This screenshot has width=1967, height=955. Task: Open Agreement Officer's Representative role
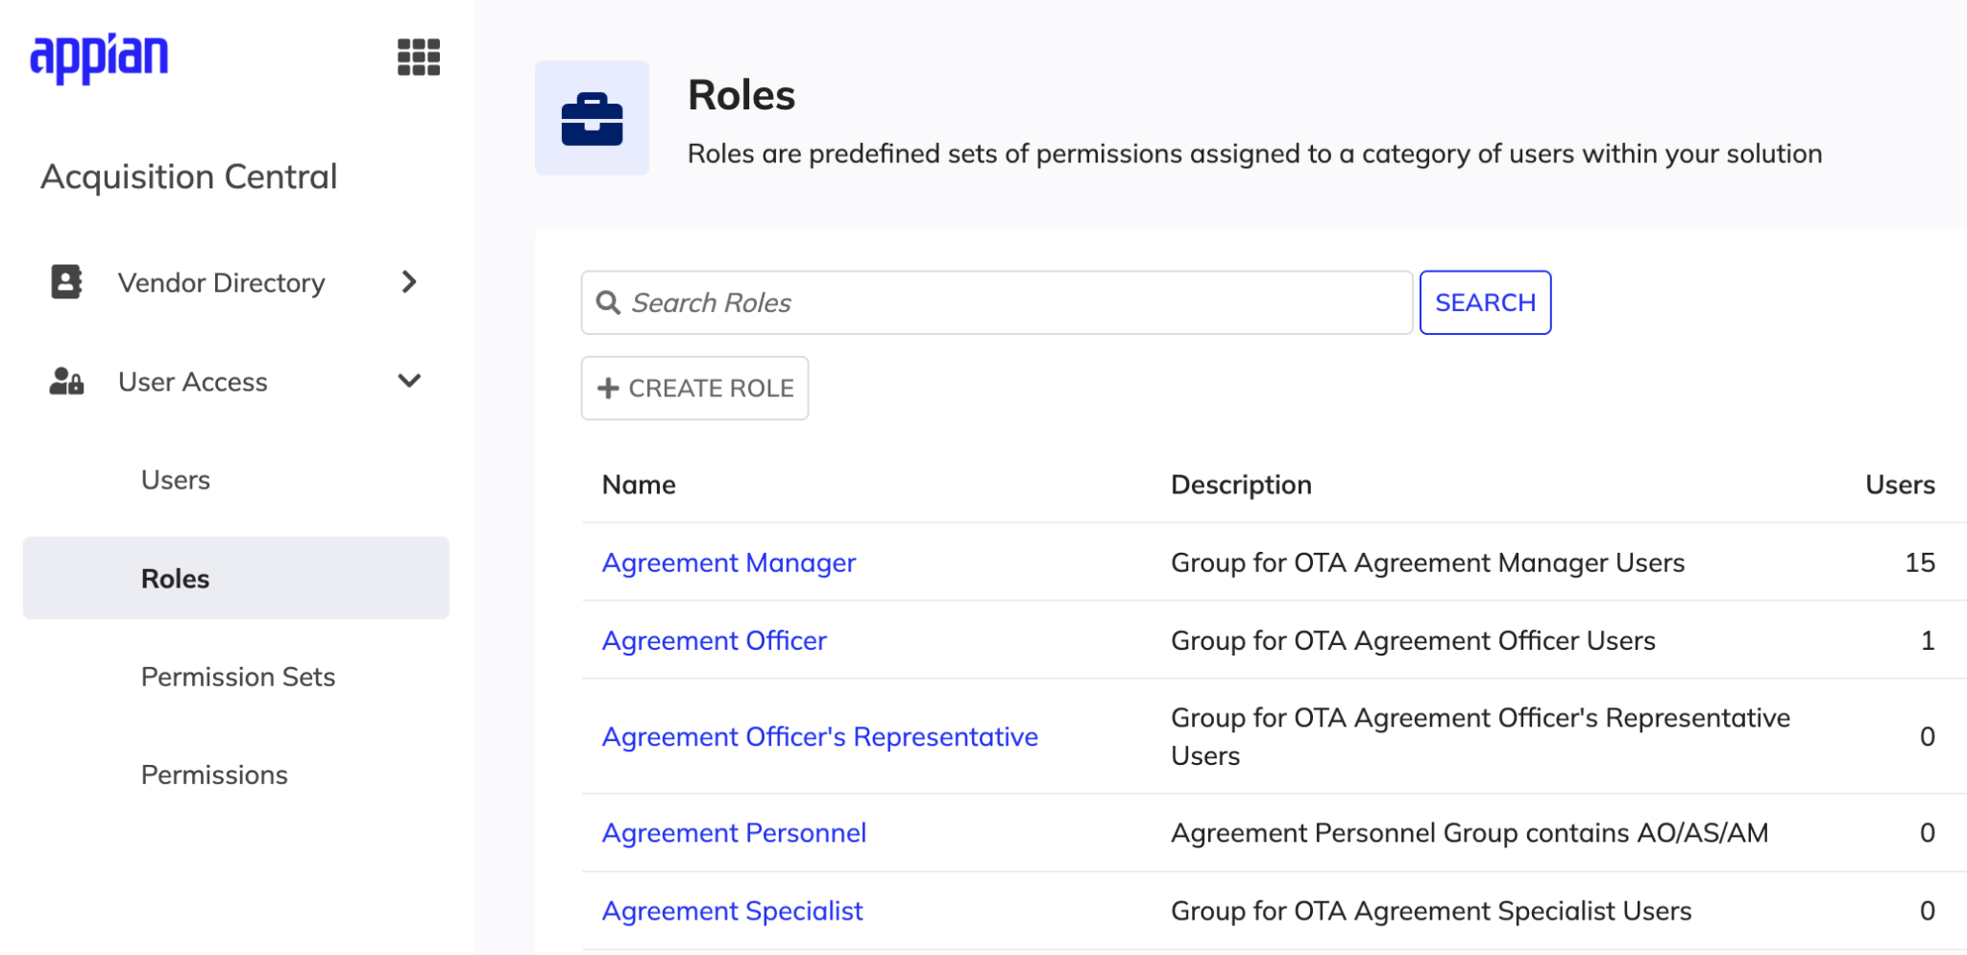[x=820, y=736]
